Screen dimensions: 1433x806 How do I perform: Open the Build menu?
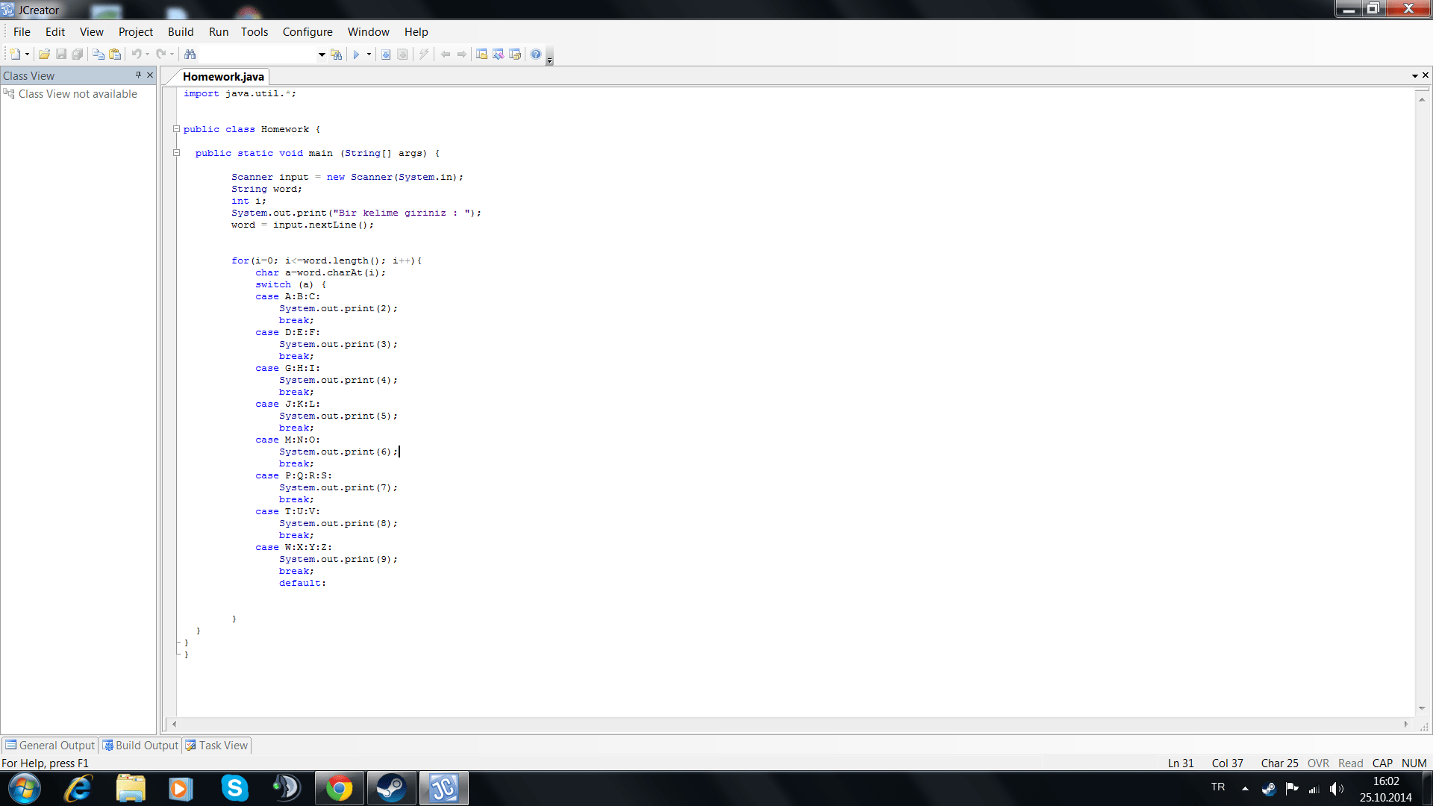[x=180, y=31]
